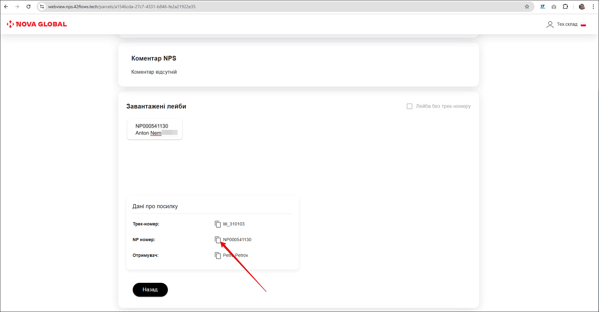View site information in the address bar
The width and height of the screenshot is (599, 312).
[x=42, y=7]
